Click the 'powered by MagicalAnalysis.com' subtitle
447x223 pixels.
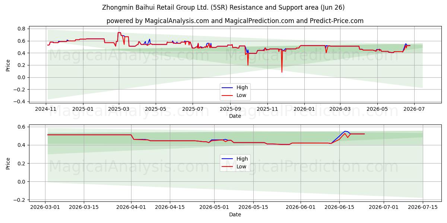coord(235,21)
